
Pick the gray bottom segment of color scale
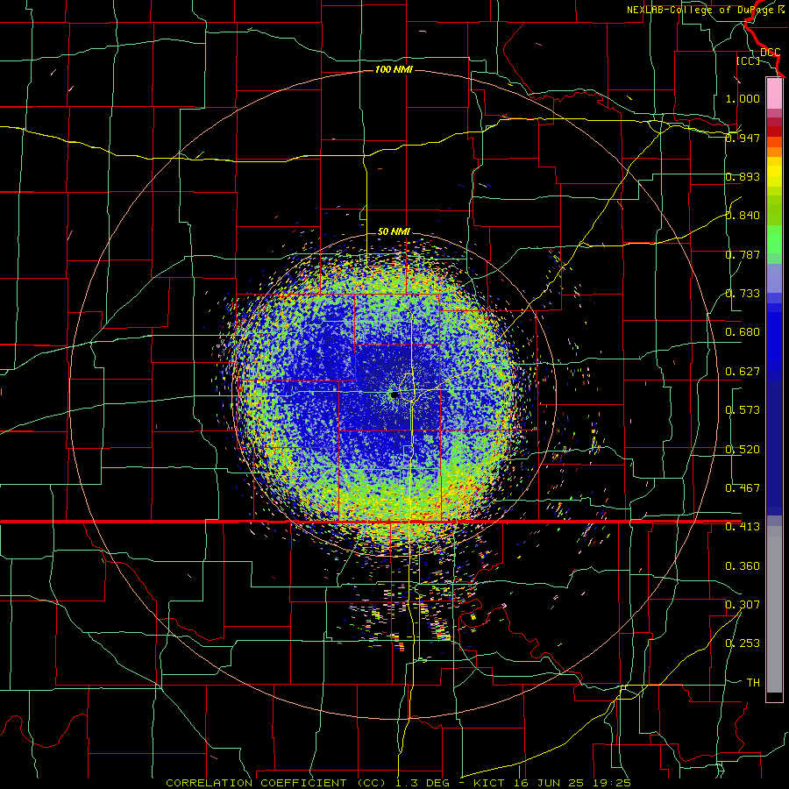774,609
